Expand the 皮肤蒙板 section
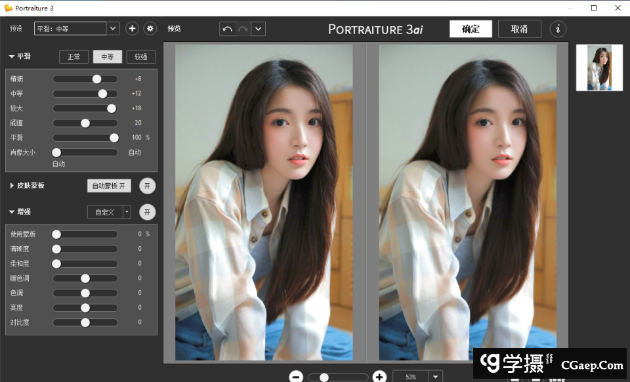Viewport: 630px width, 382px height. [x=12, y=186]
